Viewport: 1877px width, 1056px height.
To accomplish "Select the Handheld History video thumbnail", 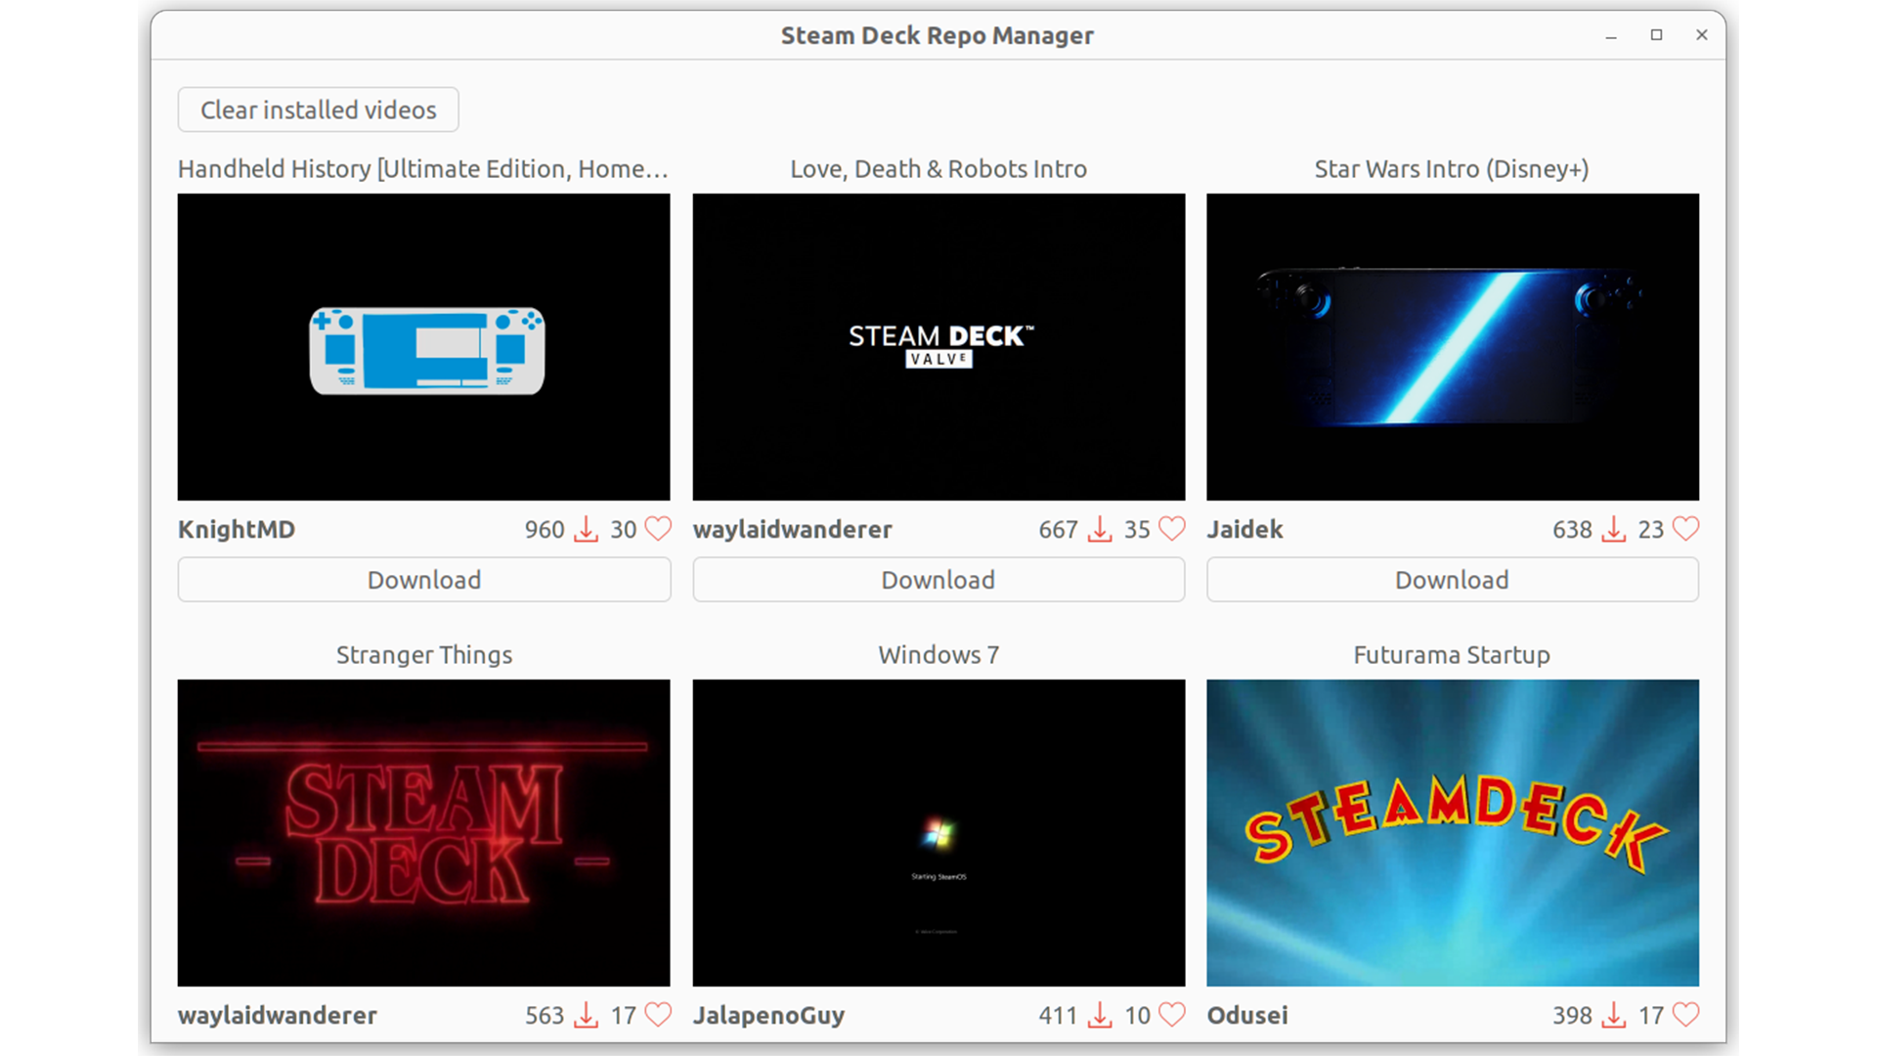I will click(x=424, y=347).
